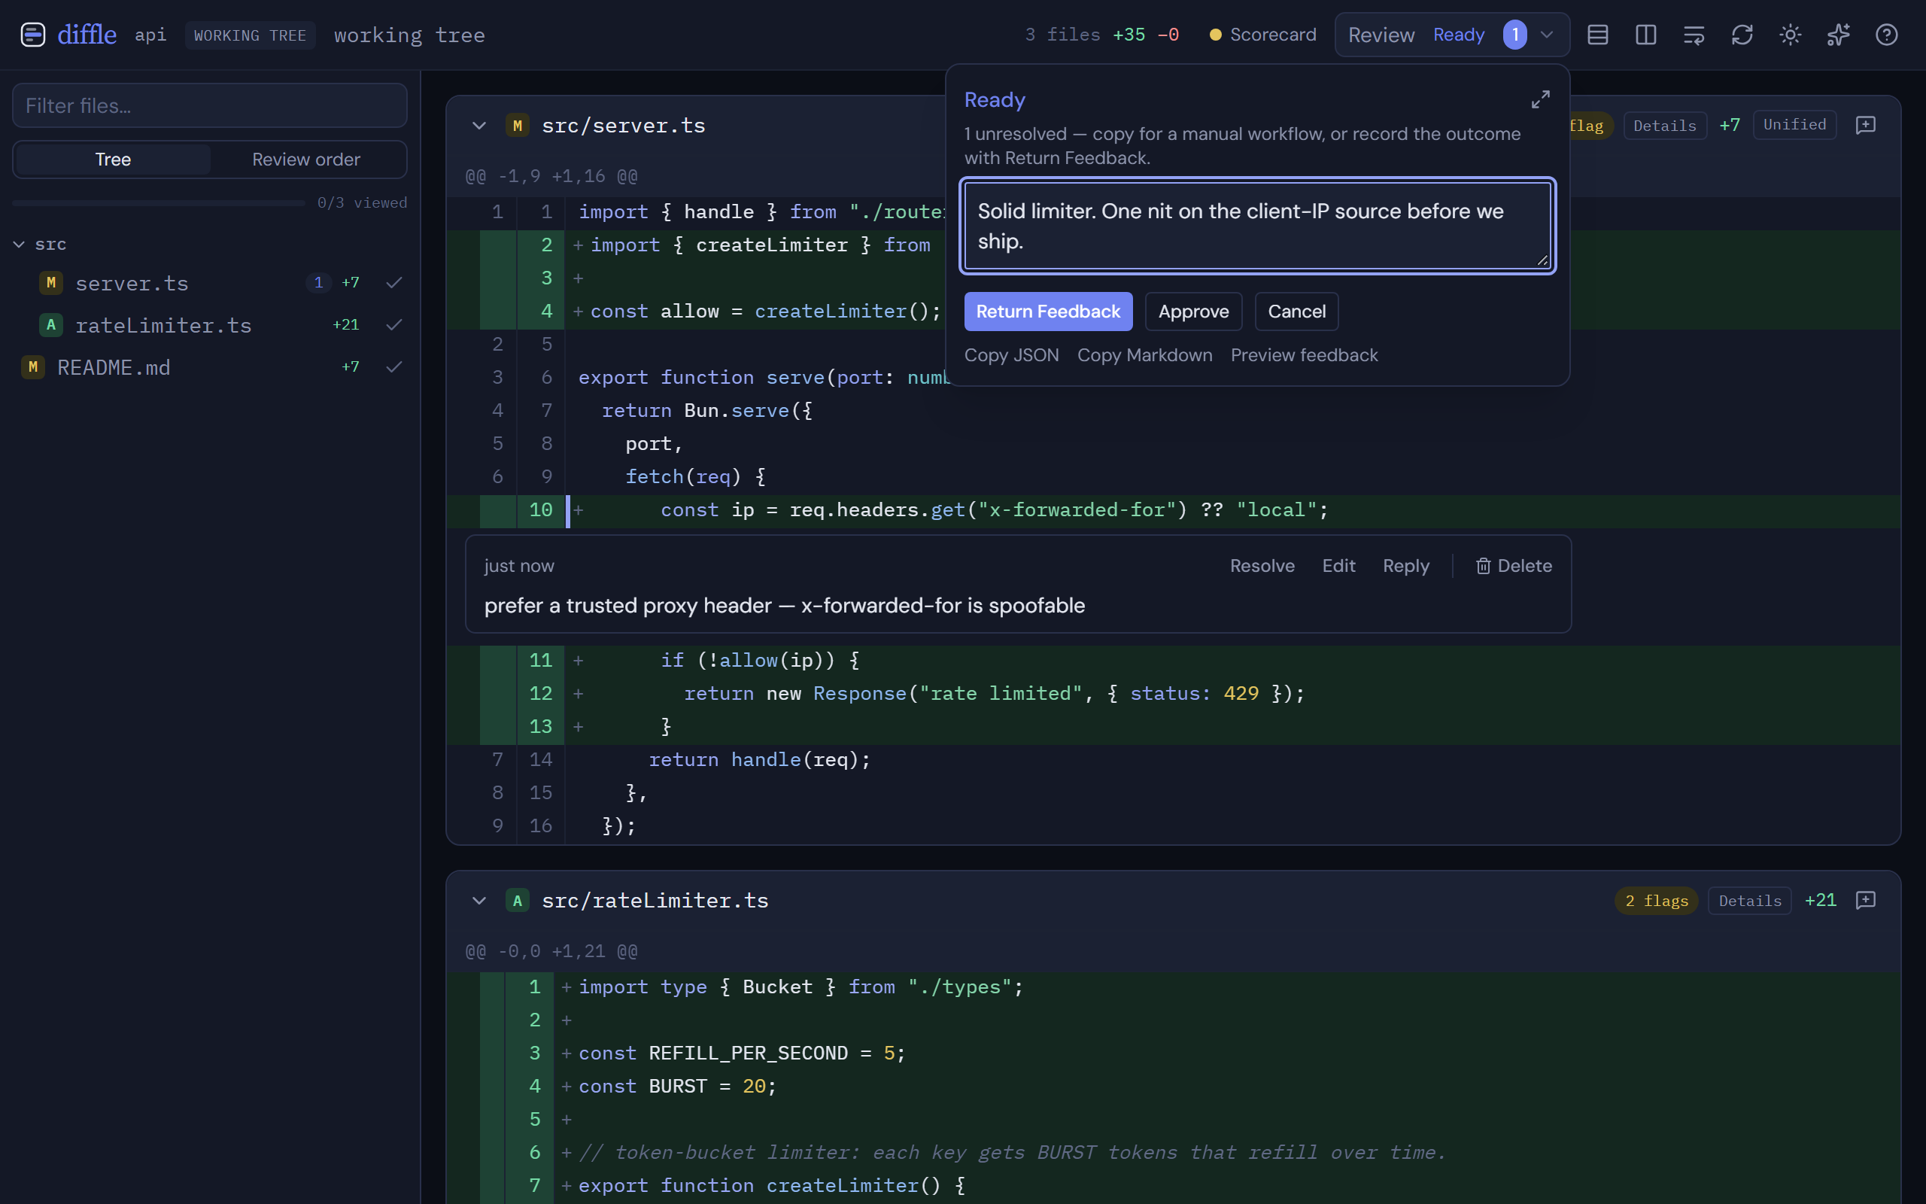Click Copy JSON link
The height and width of the screenshot is (1204, 1926).
[1012, 355]
